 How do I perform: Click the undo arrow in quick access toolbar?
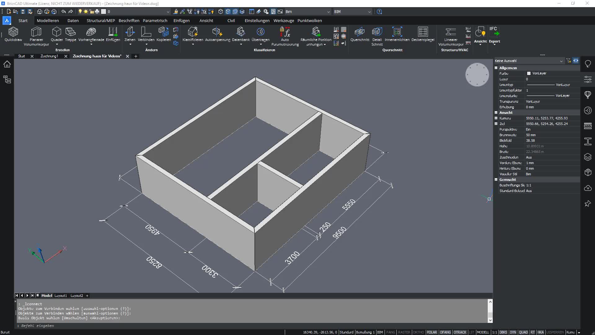pos(64,11)
